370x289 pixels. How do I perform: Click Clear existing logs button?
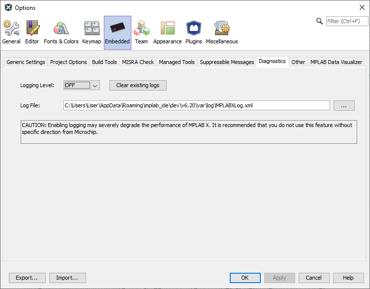pyautogui.click(x=138, y=85)
